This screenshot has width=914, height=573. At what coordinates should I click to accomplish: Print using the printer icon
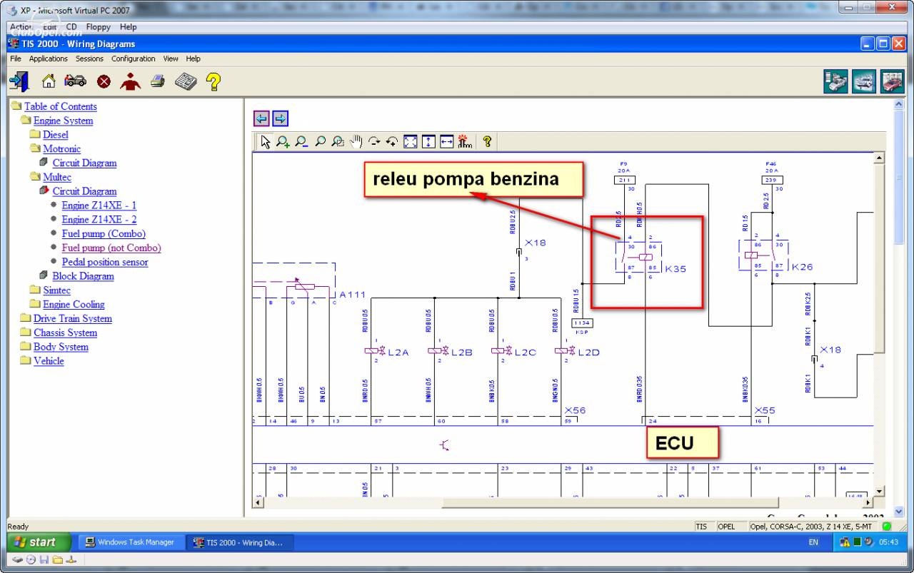tap(158, 81)
